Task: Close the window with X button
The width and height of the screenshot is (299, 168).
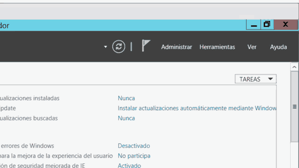Action: (x=285, y=24)
